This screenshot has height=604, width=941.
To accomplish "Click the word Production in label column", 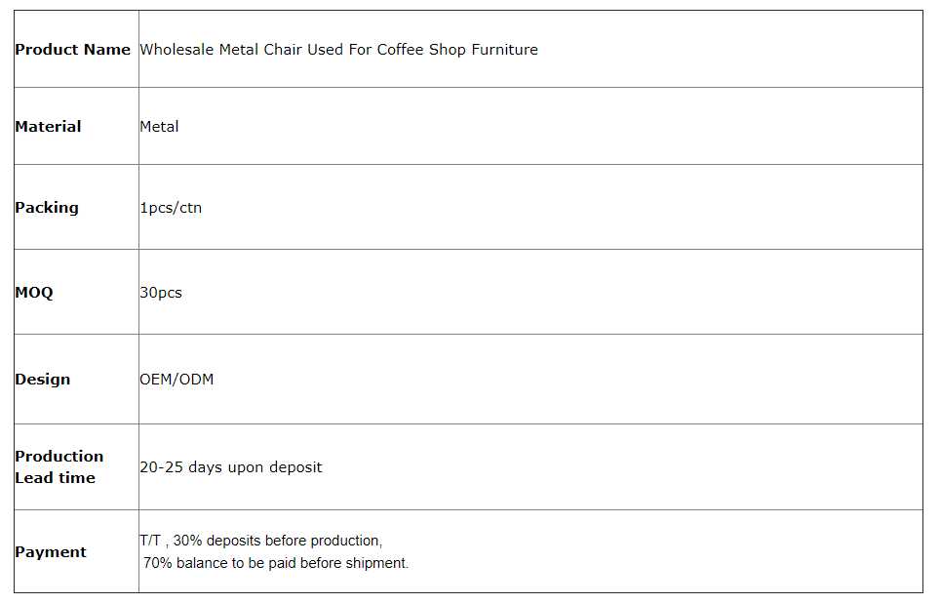I will click(59, 457).
